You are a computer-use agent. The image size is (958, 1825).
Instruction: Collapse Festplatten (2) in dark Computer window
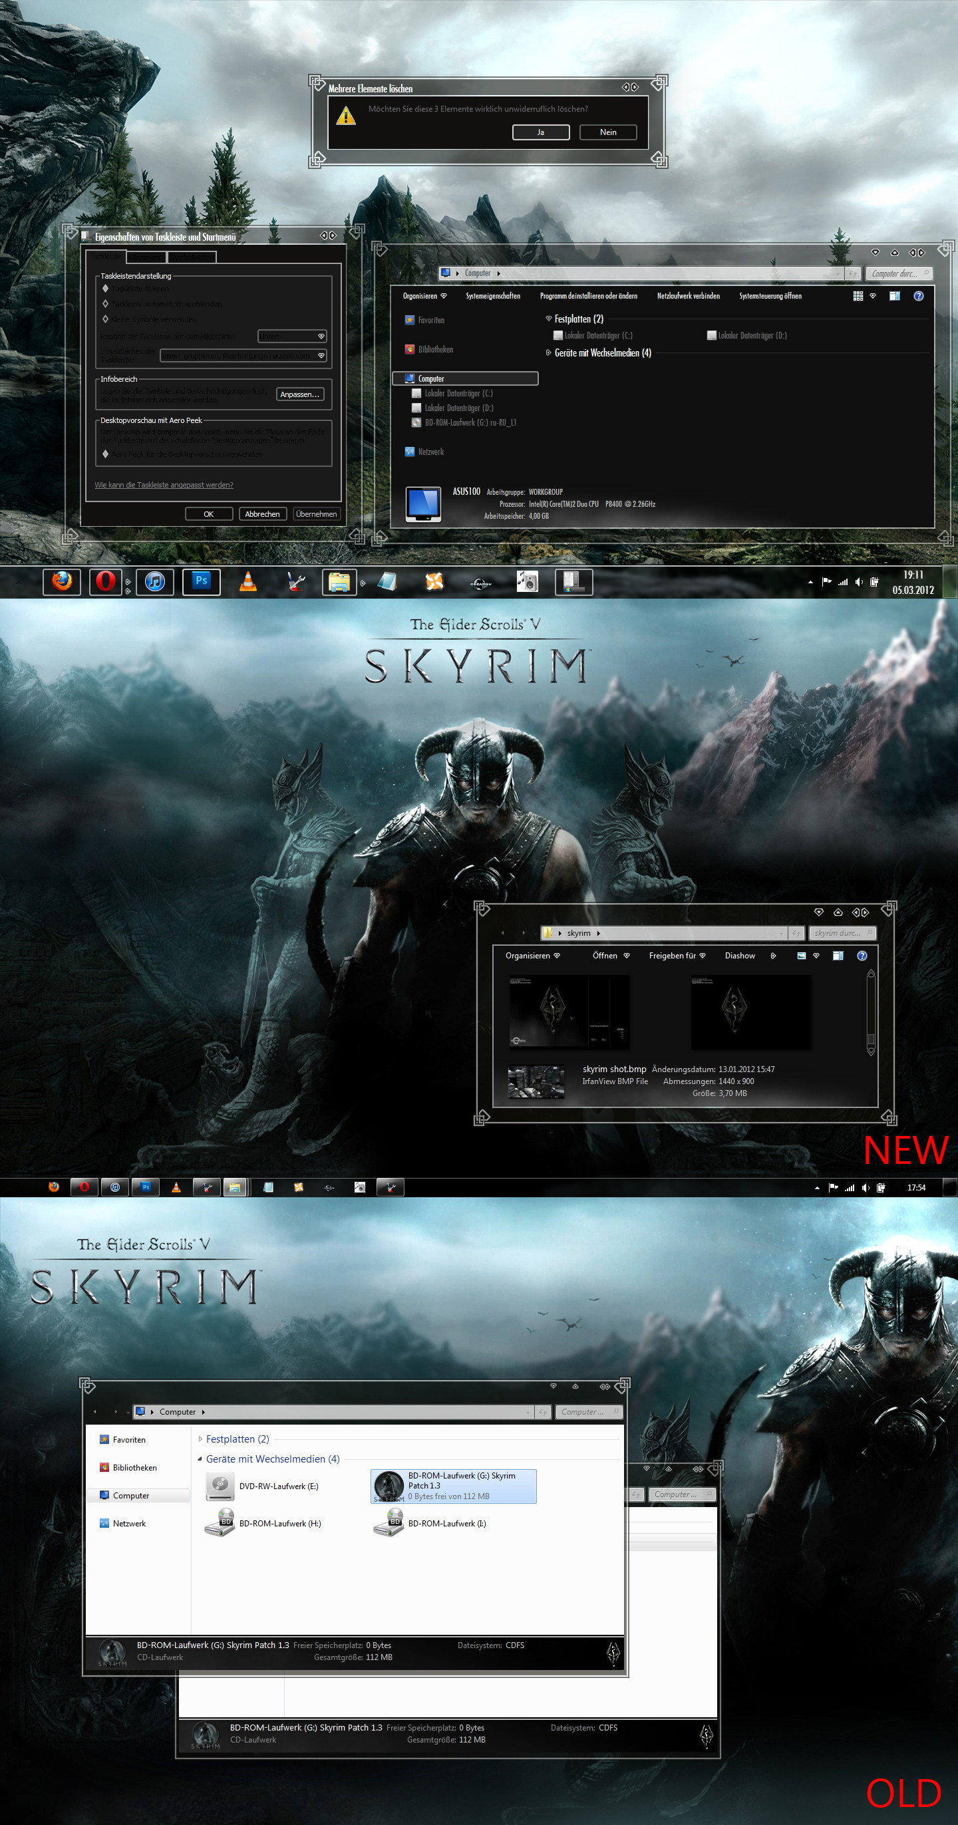pyautogui.click(x=548, y=319)
